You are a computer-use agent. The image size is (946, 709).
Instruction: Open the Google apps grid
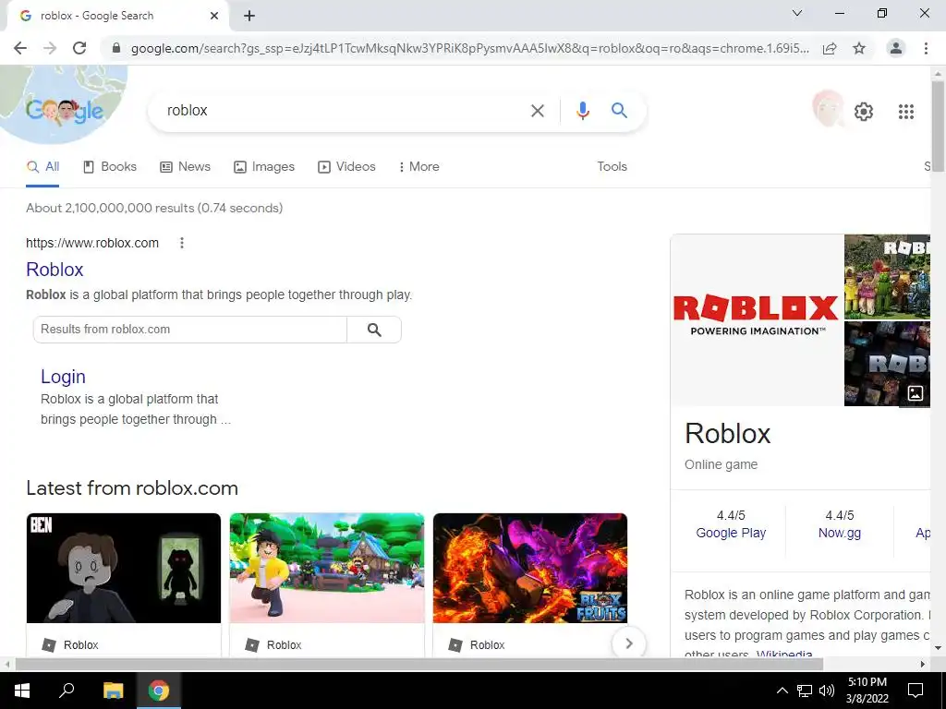tap(905, 112)
